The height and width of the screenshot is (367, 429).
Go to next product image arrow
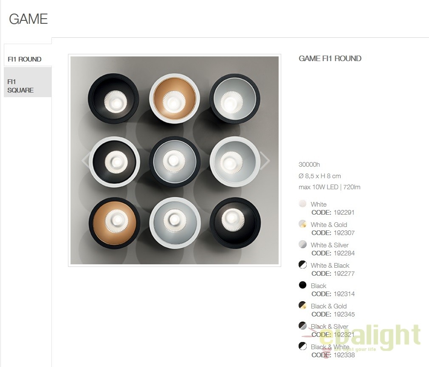265,160
